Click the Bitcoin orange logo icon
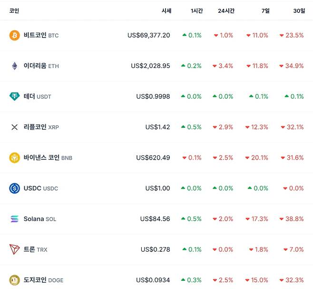313x295 pixels. (x=15, y=35)
